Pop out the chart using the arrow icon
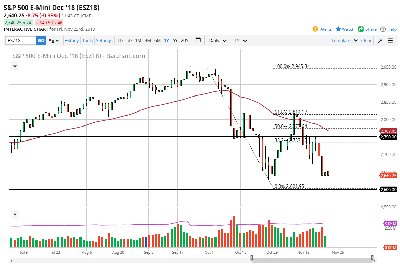 [x=380, y=40]
